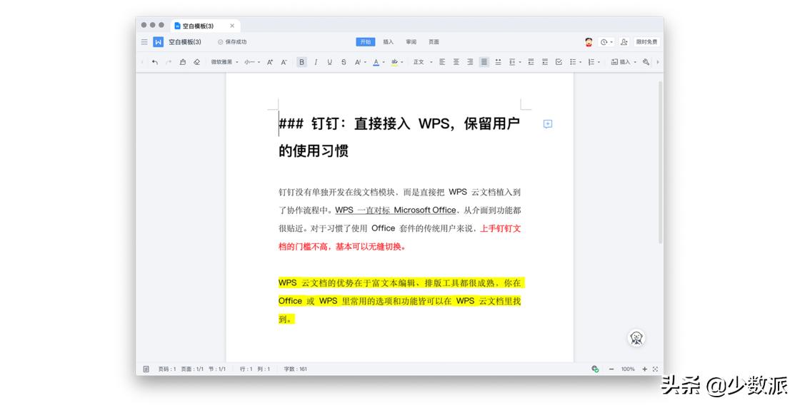The height and width of the screenshot is (408, 800).
Task: Switch to the 审阅 tab
Action: (x=411, y=42)
